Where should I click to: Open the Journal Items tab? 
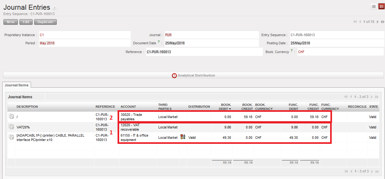(17, 85)
